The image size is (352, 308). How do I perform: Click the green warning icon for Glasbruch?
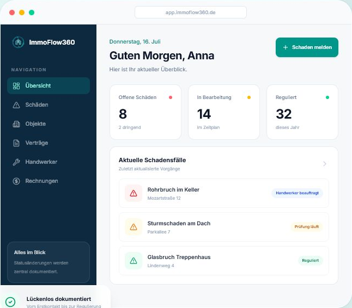pos(133,261)
